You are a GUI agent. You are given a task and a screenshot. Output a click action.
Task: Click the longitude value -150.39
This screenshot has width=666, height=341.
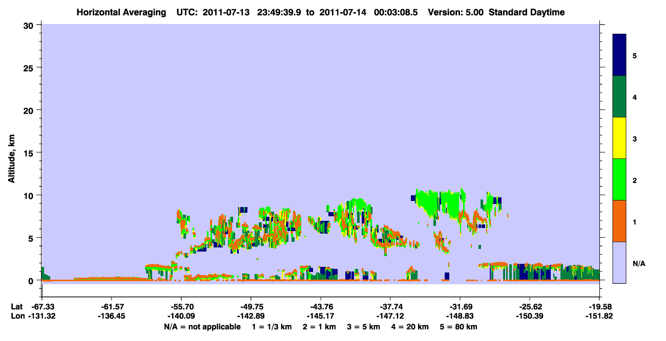(x=529, y=316)
